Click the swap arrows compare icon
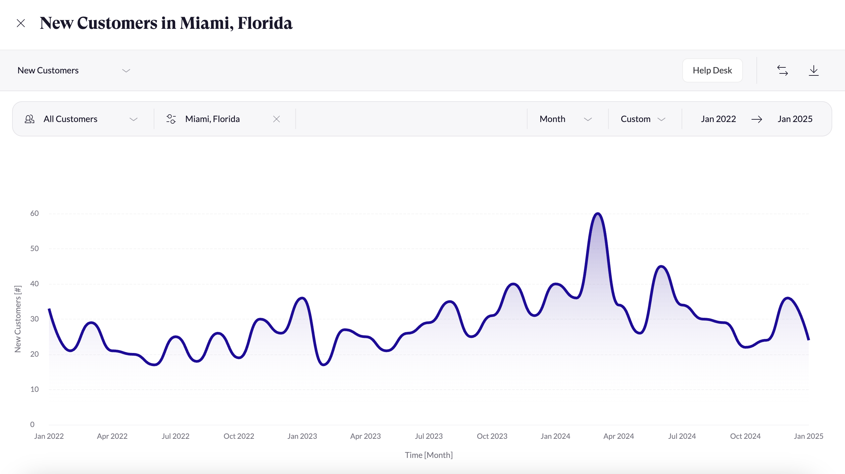The height and width of the screenshot is (474, 845). tap(782, 70)
